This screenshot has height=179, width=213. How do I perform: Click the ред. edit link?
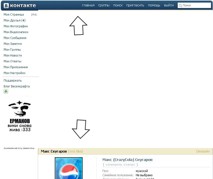(x=34, y=14)
